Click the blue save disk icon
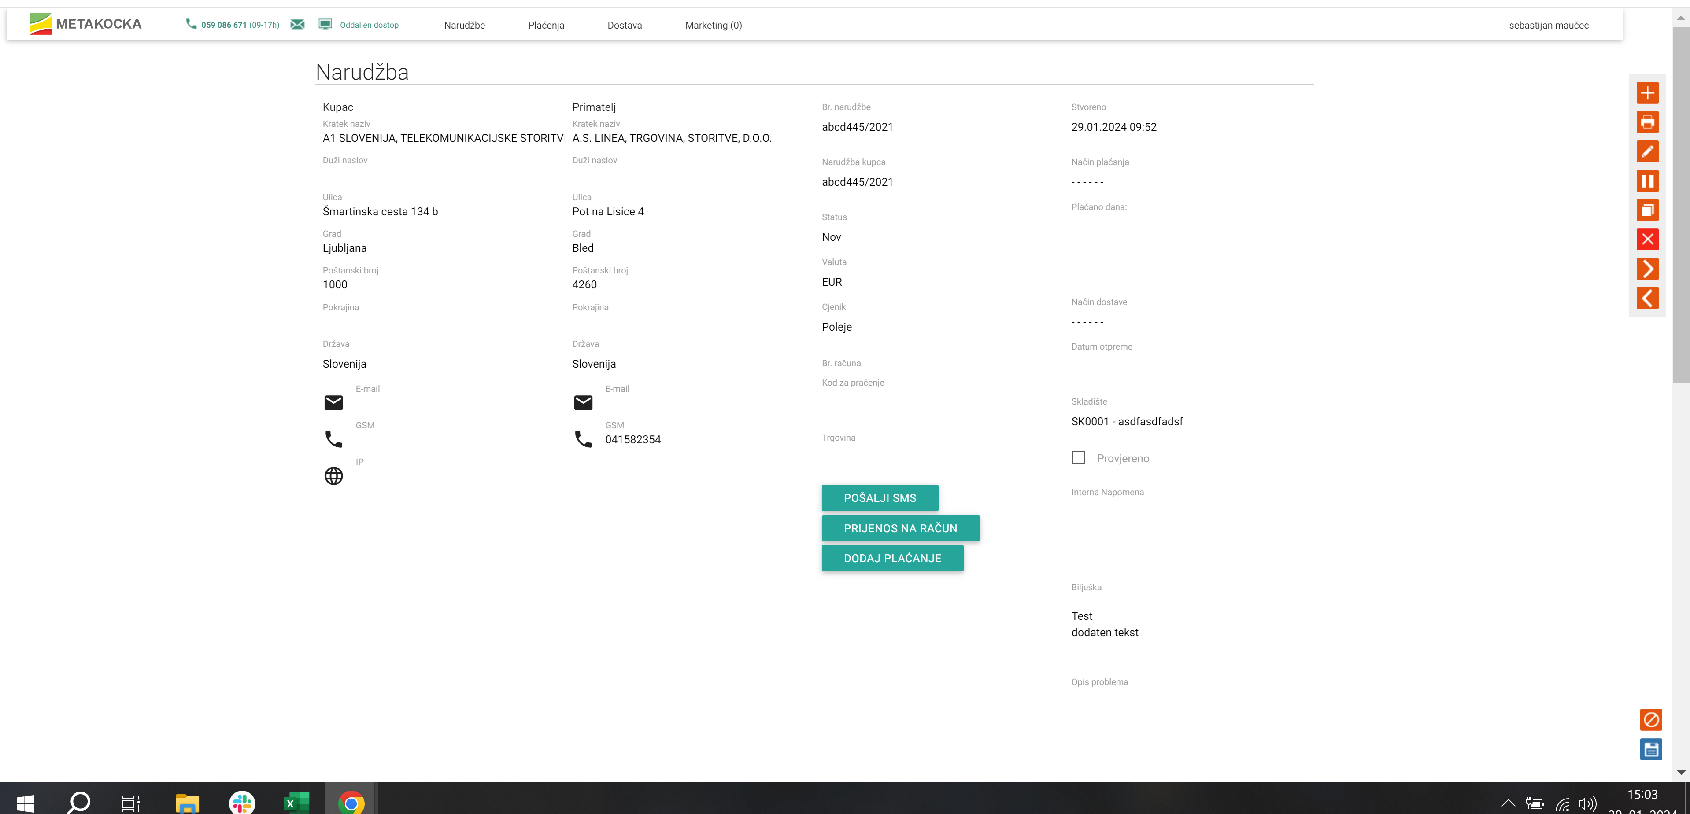 click(x=1651, y=749)
